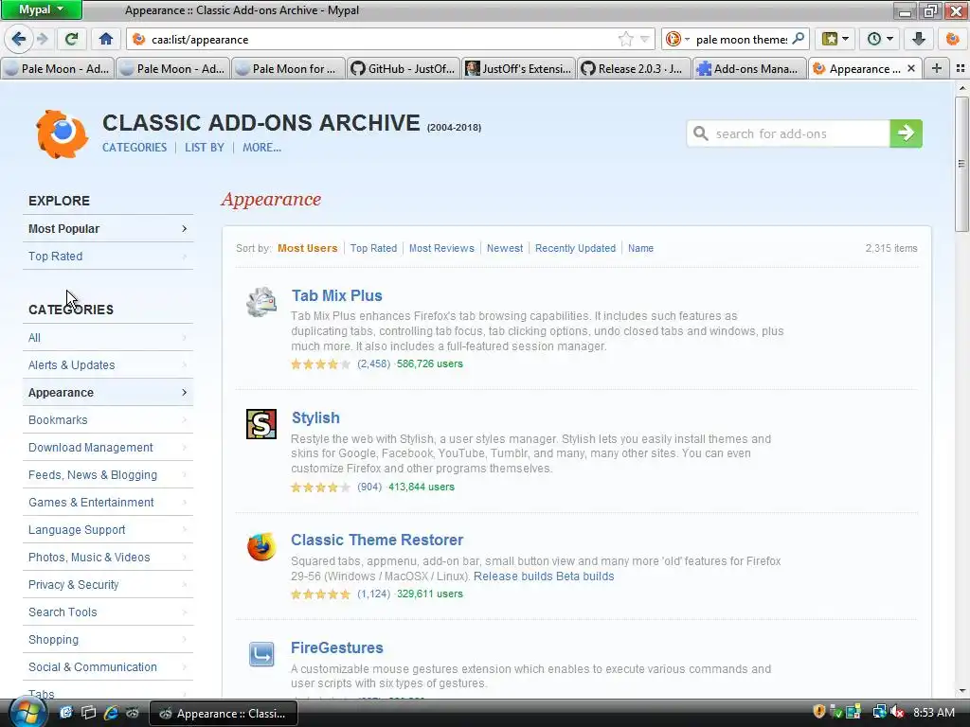Open the Privacy & Security category
Viewport: 970px width, 727px height.
click(x=108, y=584)
